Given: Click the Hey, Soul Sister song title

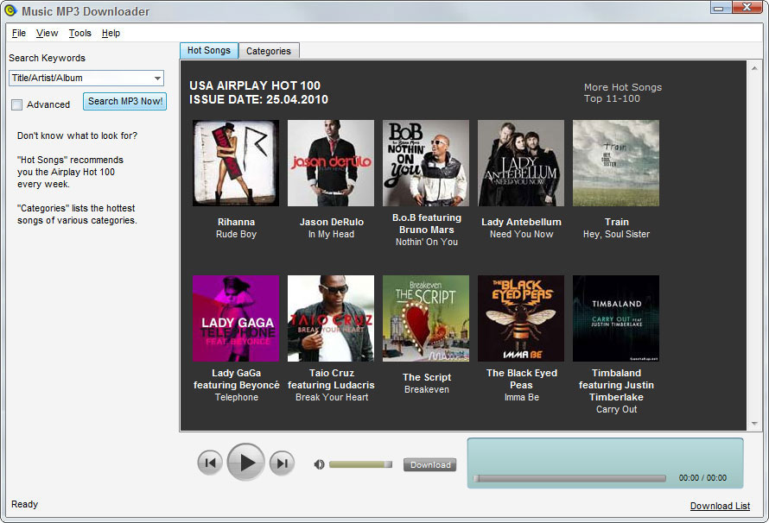Looking at the screenshot, I should [616, 234].
